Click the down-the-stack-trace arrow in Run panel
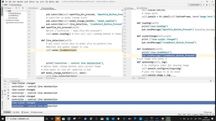This screenshot has height=121, width=216. point(8,87)
